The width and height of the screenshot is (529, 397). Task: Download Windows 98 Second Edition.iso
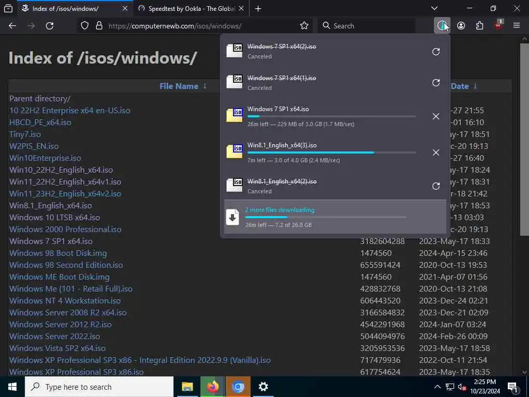(x=66, y=265)
